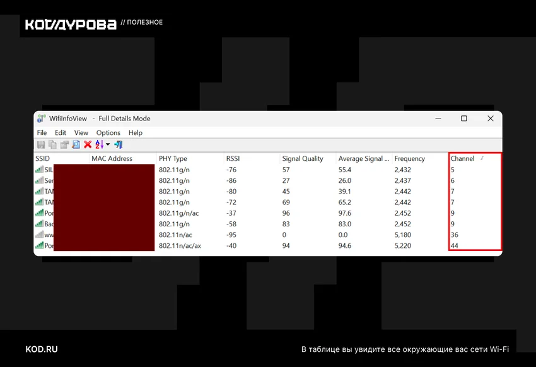Sort by the MAC Address column header
Image resolution: width=536 pixels, height=367 pixels.
coord(123,158)
